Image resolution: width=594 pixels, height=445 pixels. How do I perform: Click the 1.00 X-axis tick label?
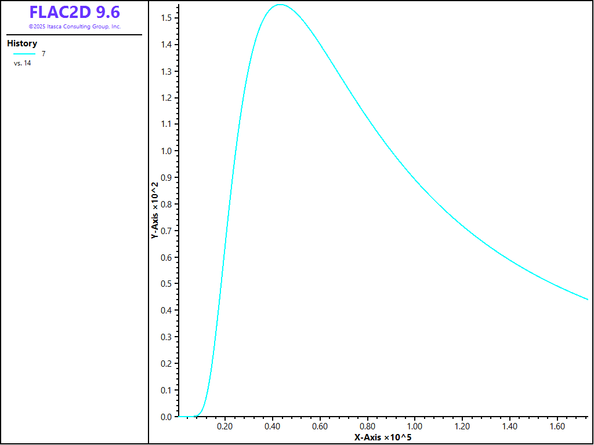click(414, 426)
